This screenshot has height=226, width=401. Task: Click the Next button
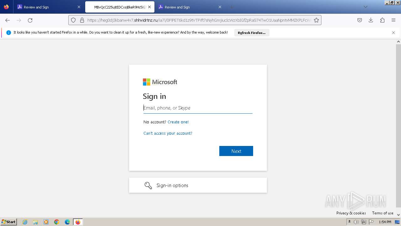coord(236,151)
